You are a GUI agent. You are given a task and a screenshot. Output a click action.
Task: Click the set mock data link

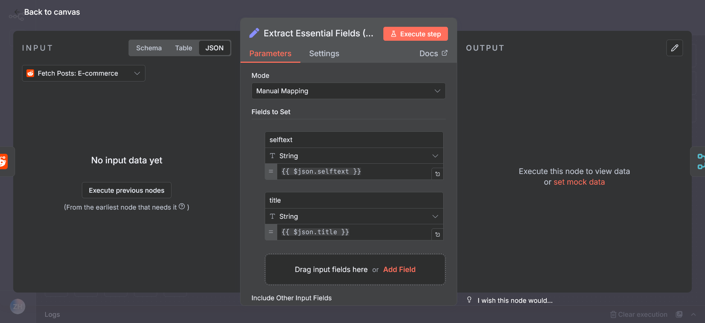[x=579, y=182]
